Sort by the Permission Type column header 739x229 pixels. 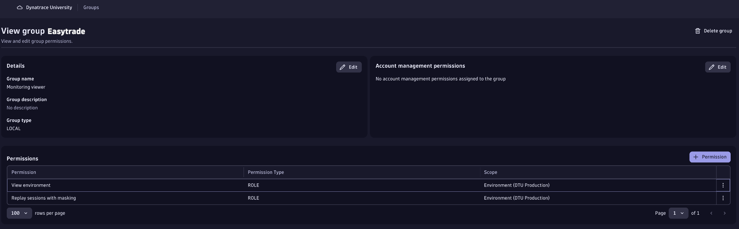point(265,172)
